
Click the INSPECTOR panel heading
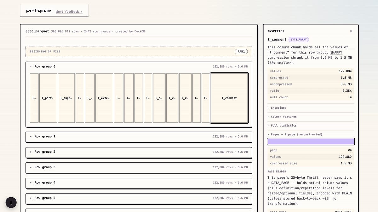coord(276,31)
